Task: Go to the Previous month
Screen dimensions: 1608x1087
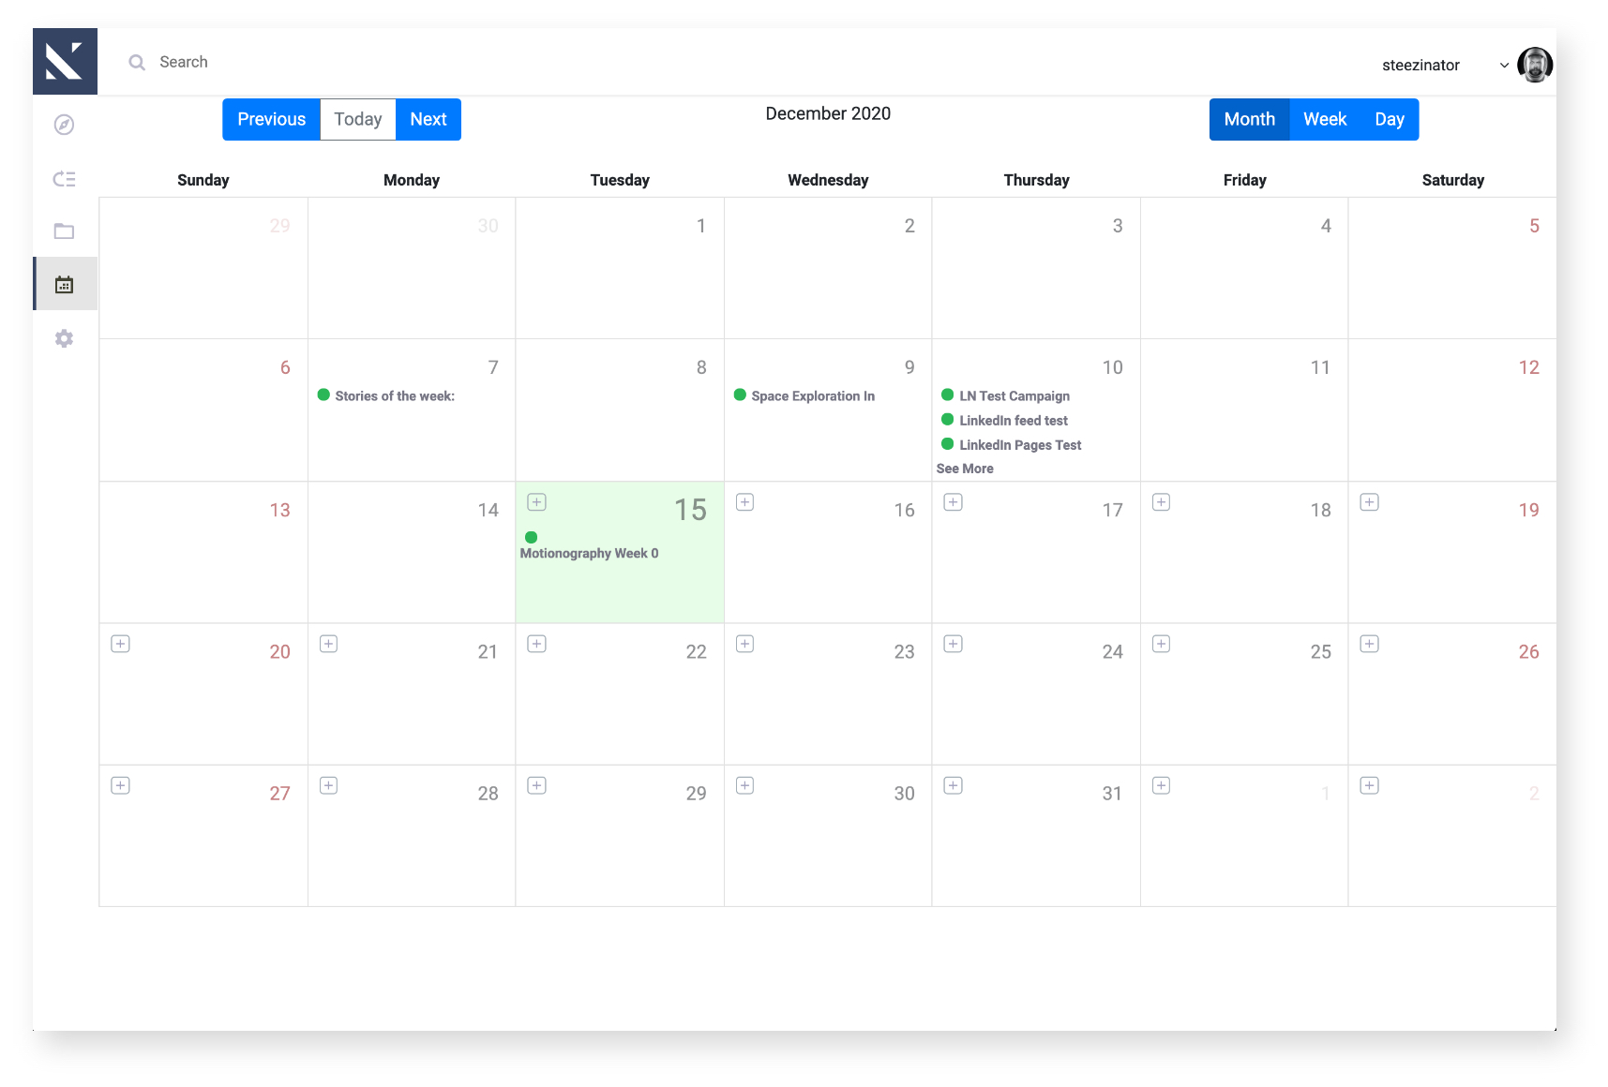Action: (272, 119)
